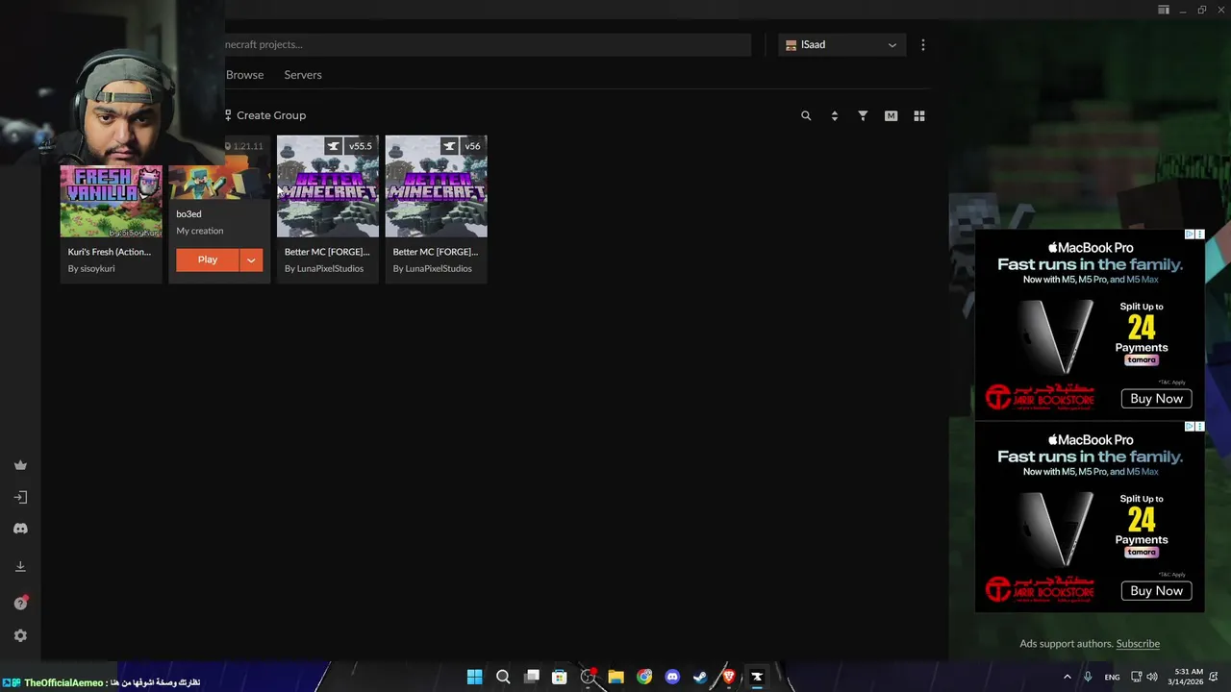This screenshot has width=1231, height=692.
Task: Click the sign-in arrow icon in sidebar
Action: pyautogui.click(x=20, y=497)
